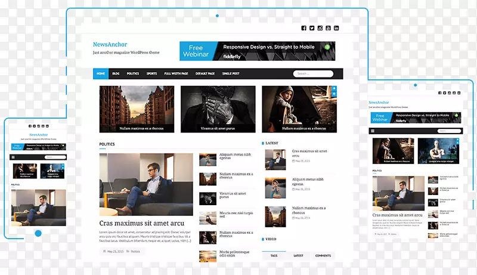Viewport: 477px width, 275px height.
Task: Open Cras maximus sit amet arcu Latest post
Action: pos(309,153)
